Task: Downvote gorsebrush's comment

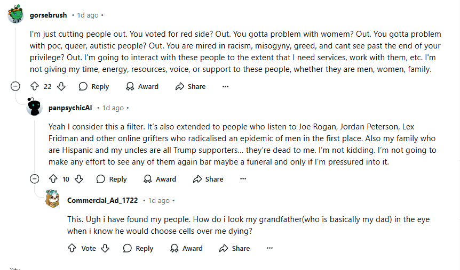Action: point(61,86)
